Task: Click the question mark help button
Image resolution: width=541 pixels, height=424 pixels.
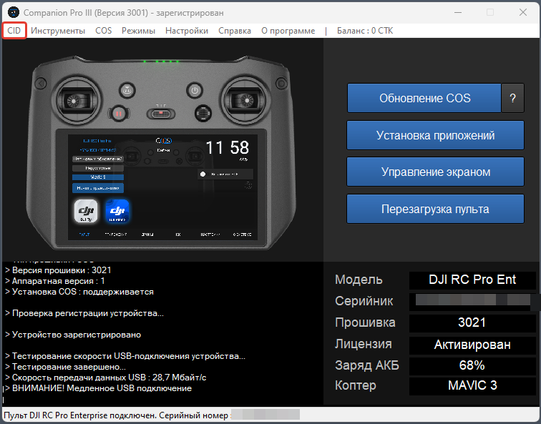Action: click(512, 98)
